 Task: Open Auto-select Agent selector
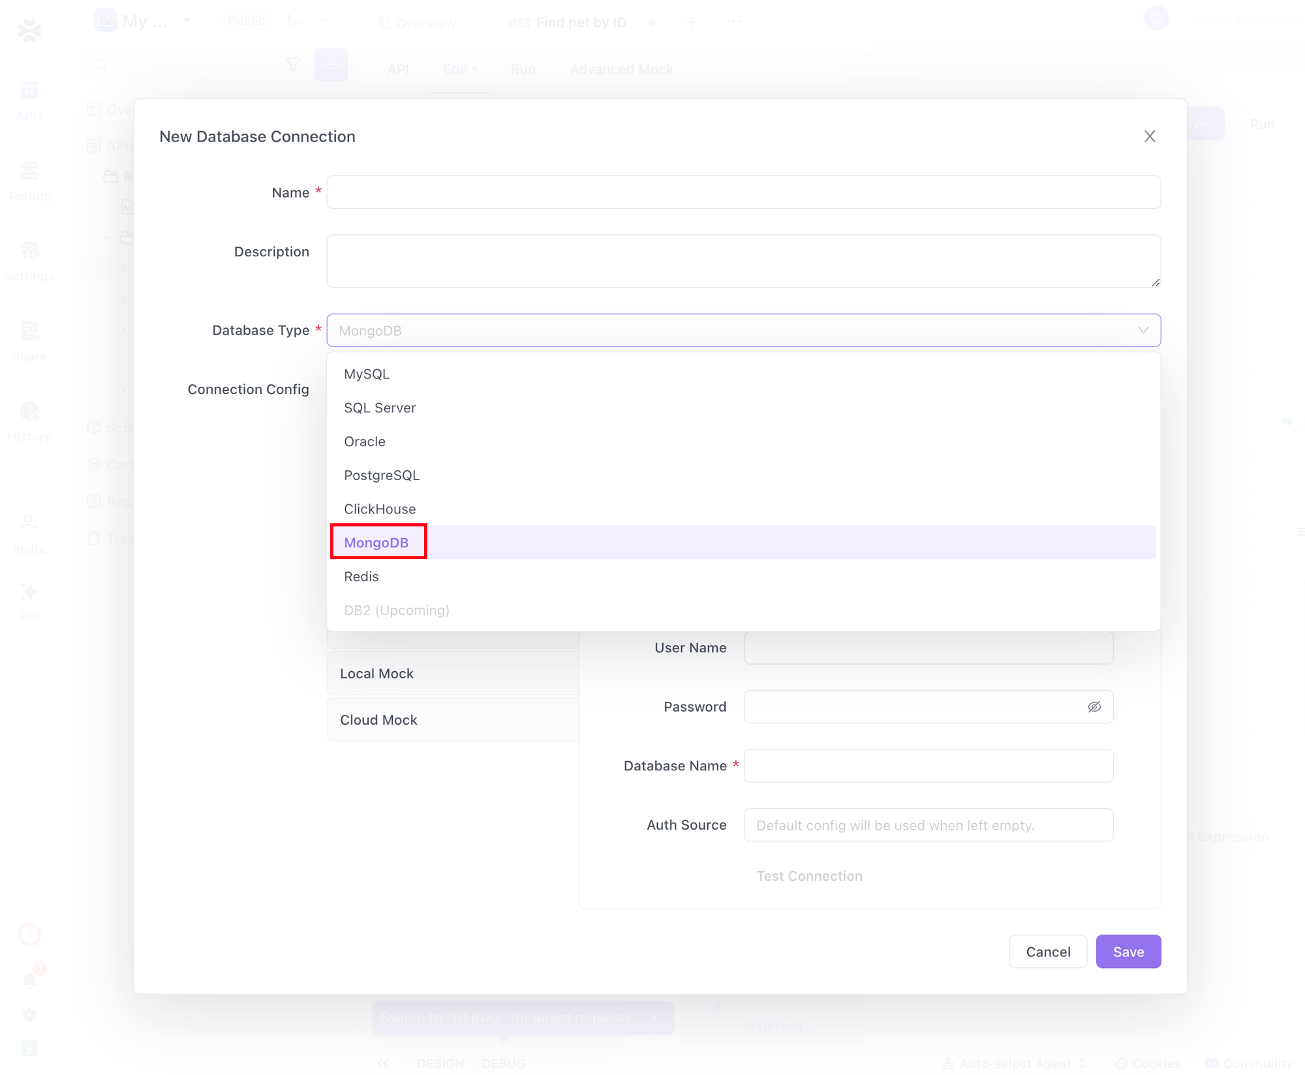(1015, 1063)
